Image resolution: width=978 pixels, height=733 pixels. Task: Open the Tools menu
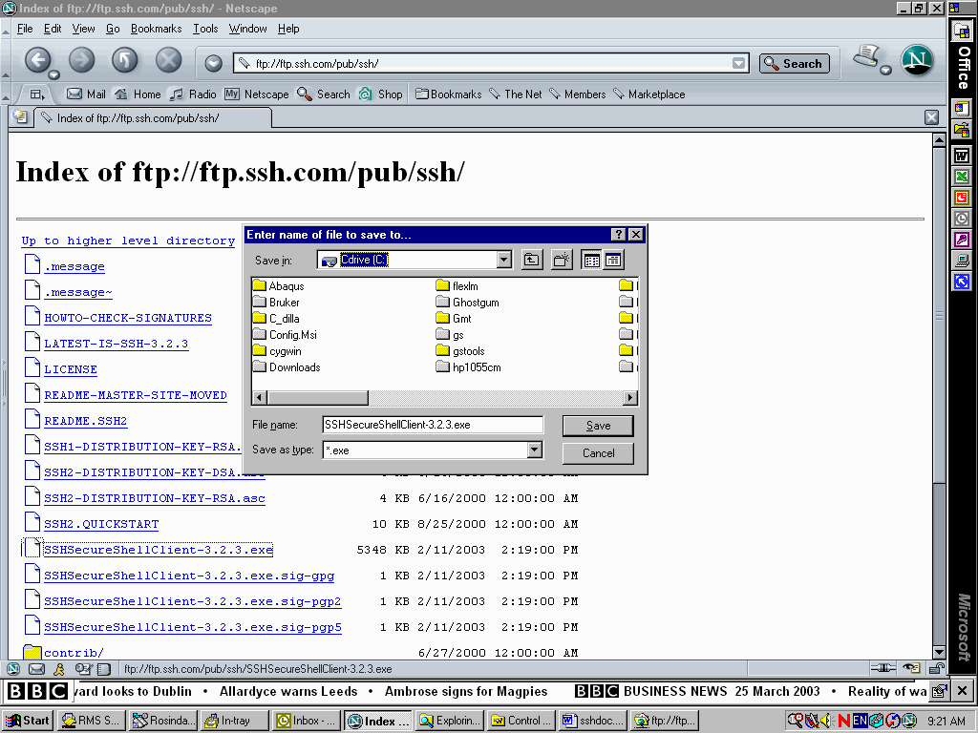[x=205, y=29]
